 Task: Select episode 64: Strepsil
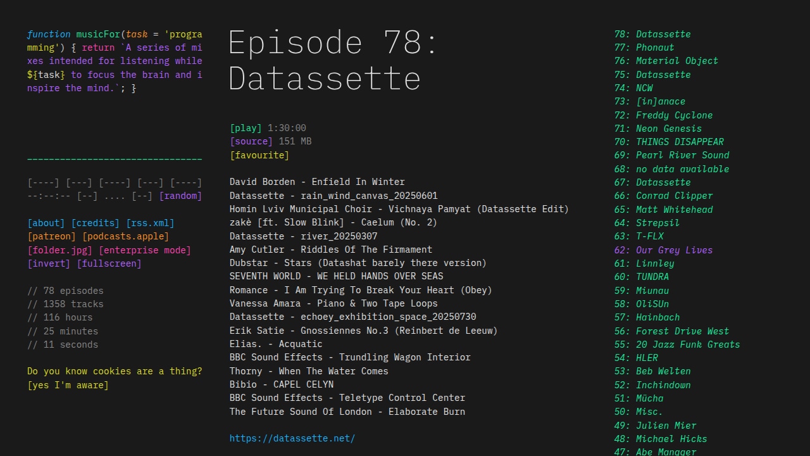click(x=647, y=223)
